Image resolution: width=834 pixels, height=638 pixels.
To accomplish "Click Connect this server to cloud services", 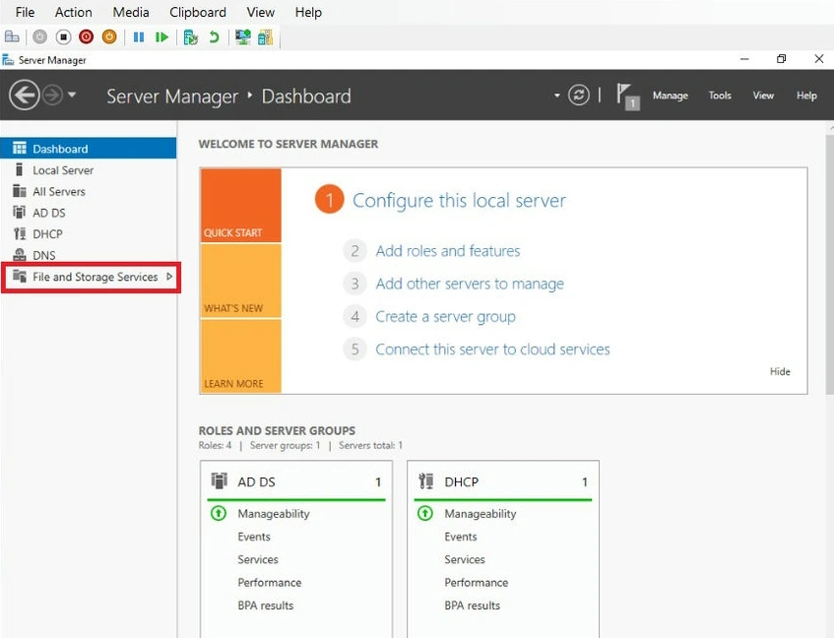I will point(492,350).
